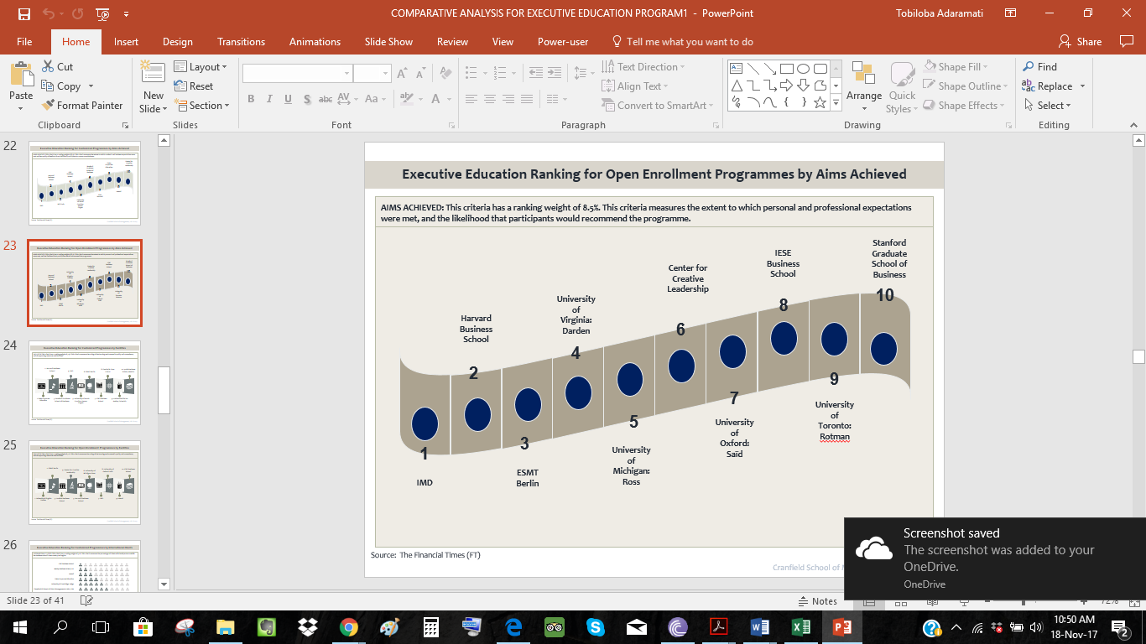Click the Notes button in the status bar
The height and width of the screenshot is (644, 1146).
(816, 601)
